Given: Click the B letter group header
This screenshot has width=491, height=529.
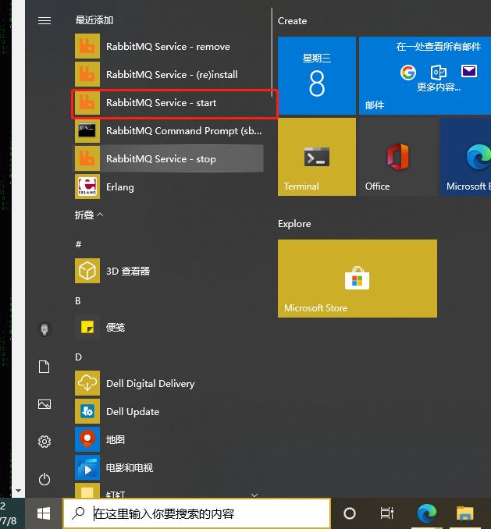Looking at the screenshot, I should [x=78, y=300].
